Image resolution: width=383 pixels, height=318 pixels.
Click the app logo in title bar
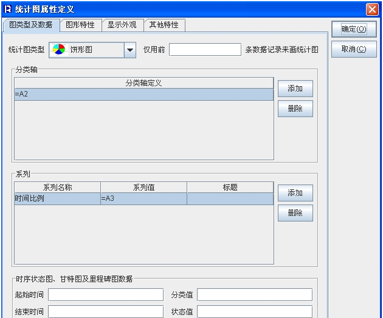8,9
